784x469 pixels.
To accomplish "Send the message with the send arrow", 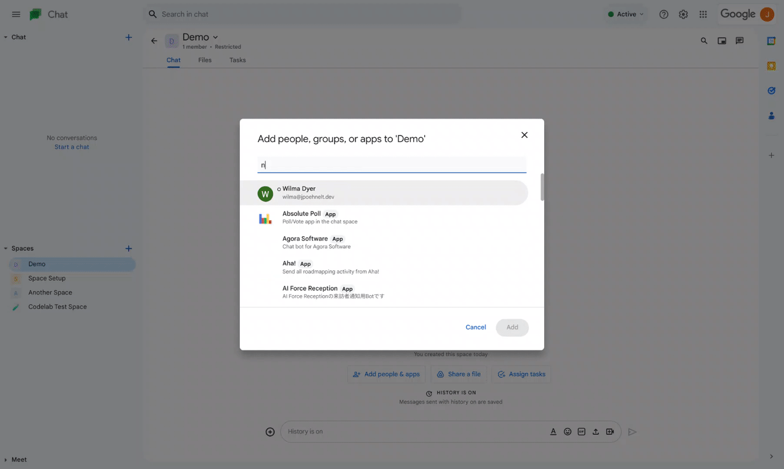I will (x=632, y=431).
